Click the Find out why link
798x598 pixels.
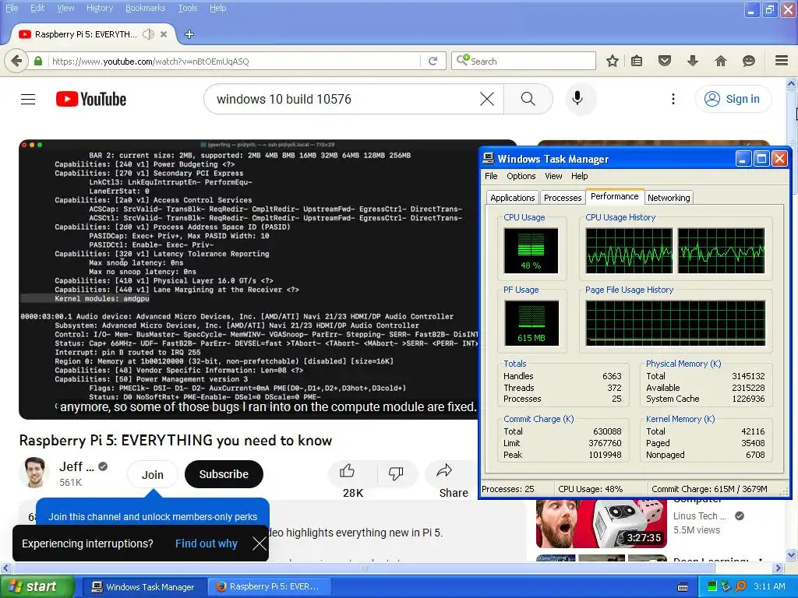tap(206, 543)
